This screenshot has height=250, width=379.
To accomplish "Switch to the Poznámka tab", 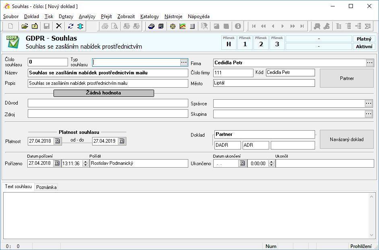I will coord(46,187).
